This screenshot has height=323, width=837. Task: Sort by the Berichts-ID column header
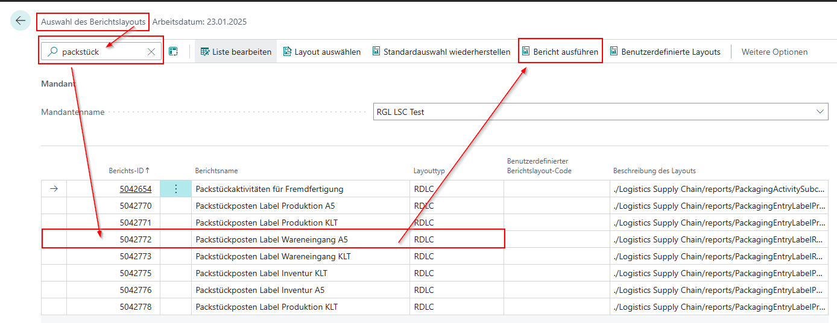[128, 171]
